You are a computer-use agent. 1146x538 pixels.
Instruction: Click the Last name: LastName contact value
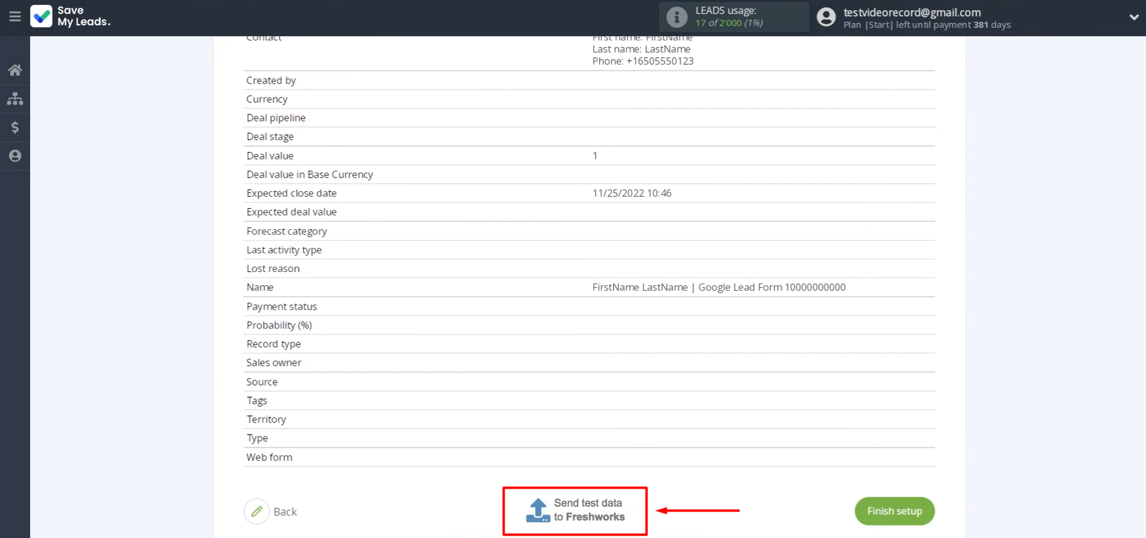pos(641,49)
